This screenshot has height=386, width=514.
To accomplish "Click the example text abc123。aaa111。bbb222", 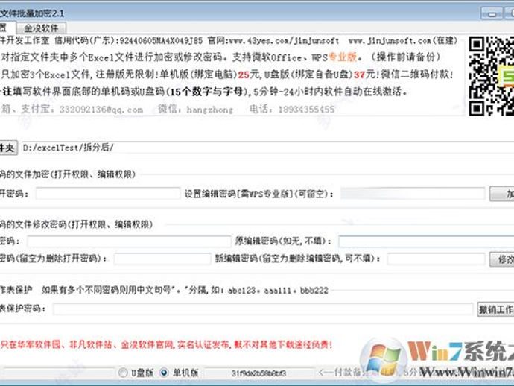I will click(x=278, y=290).
